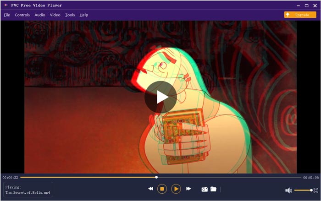The height and width of the screenshot is (201, 321).
Task: Minimize the FVC player window
Action: [x=298, y=6]
